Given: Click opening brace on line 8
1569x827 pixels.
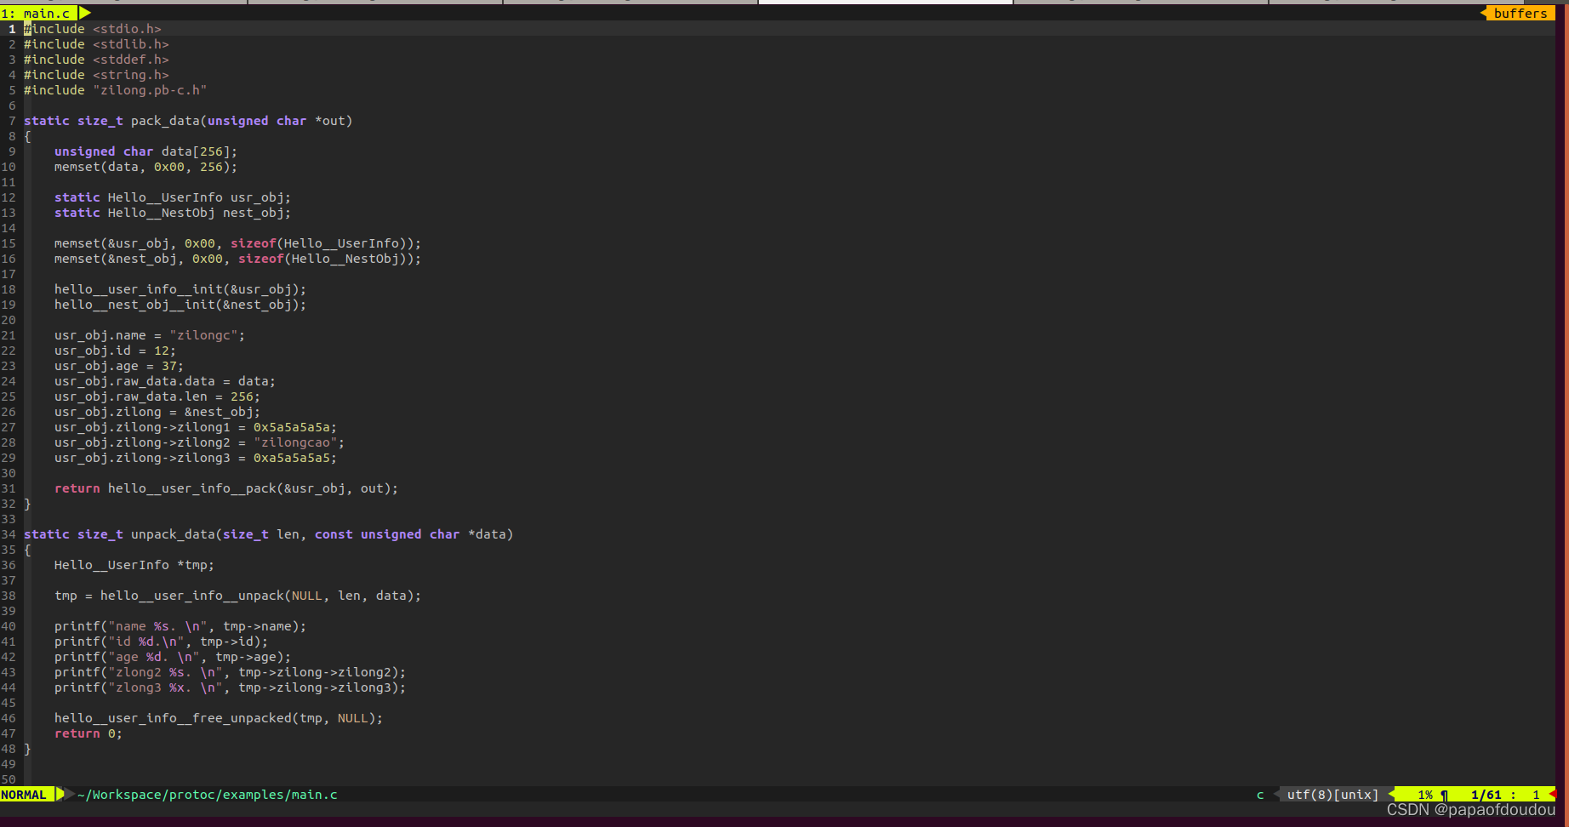Looking at the screenshot, I should click(x=27, y=136).
